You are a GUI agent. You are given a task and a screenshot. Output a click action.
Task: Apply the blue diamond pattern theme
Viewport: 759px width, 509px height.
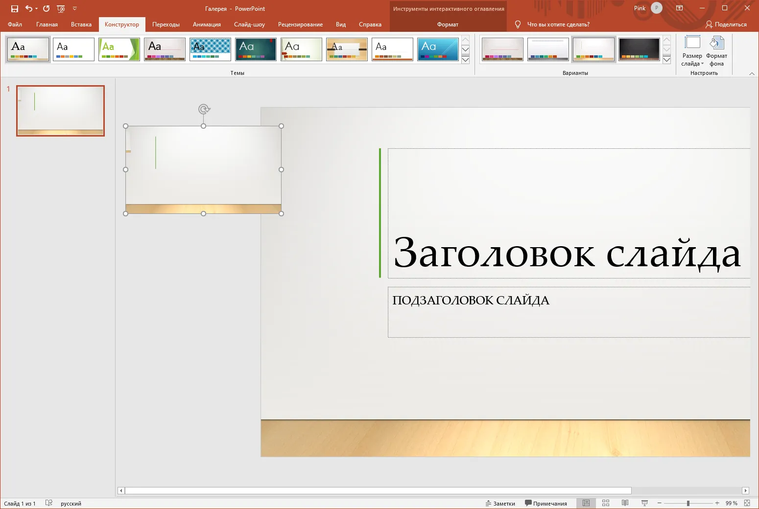pyautogui.click(x=210, y=49)
